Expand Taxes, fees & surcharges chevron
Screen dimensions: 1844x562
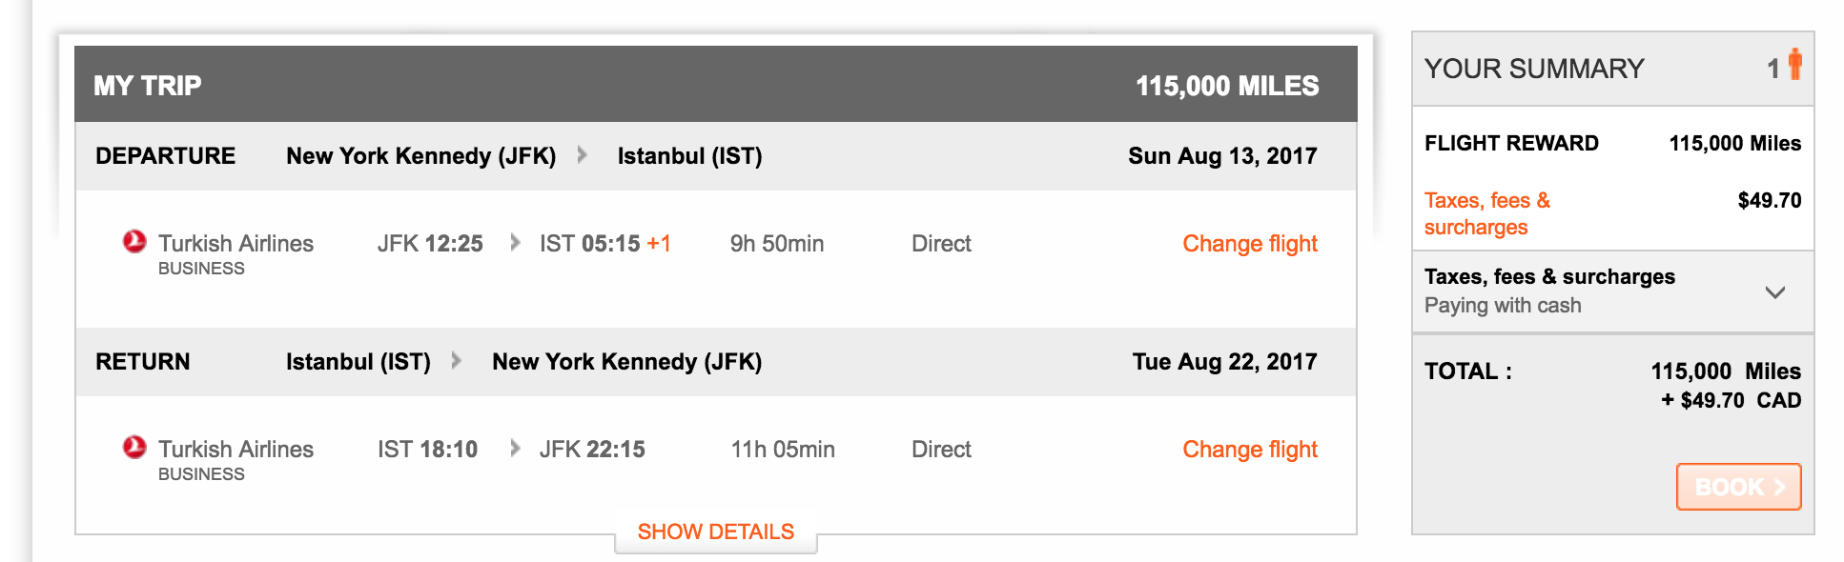coord(1774,292)
